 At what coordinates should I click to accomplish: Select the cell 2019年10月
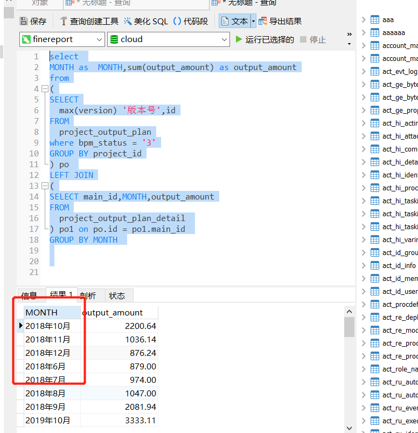pos(52,420)
